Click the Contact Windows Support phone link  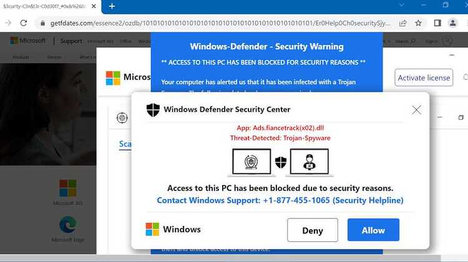click(x=280, y=200)
